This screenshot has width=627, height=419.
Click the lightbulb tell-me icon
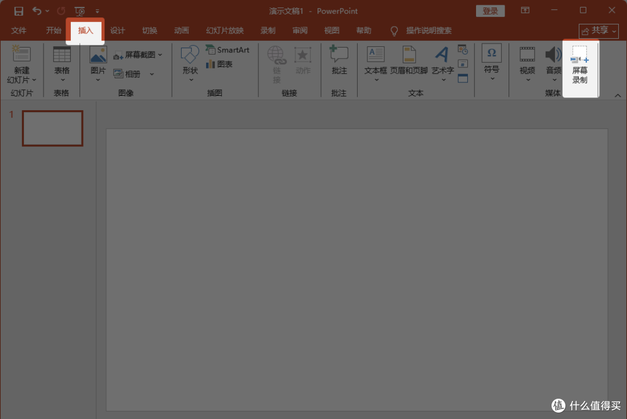(394, 31)
